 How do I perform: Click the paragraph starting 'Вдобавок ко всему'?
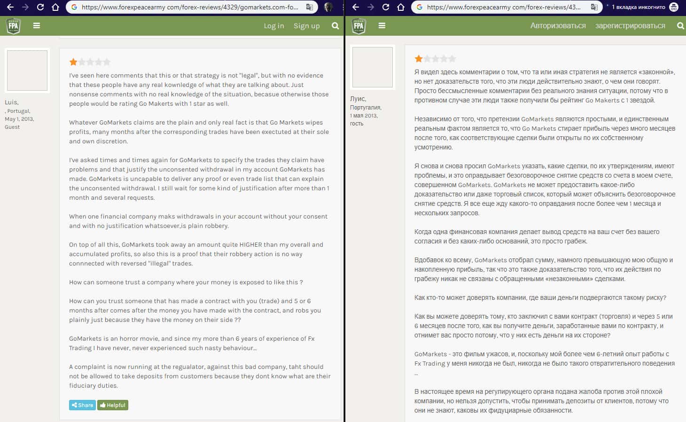[x=544, y=270]
